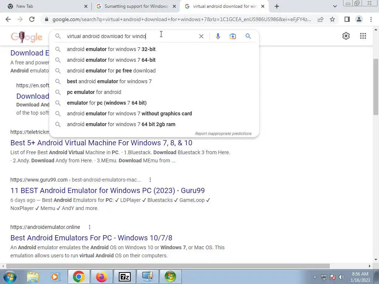379x284 pixels.
Task: Bookmark this page with the star icon
Action: point(332,19)
